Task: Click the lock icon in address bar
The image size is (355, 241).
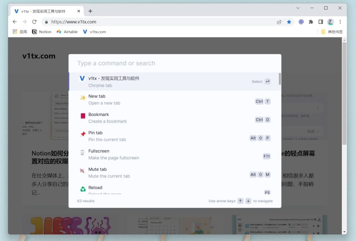Action: (46, 22)
